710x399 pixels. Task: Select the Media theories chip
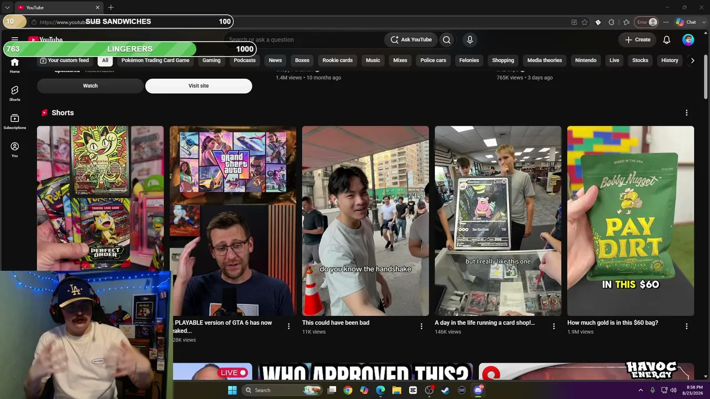(545, 60)
